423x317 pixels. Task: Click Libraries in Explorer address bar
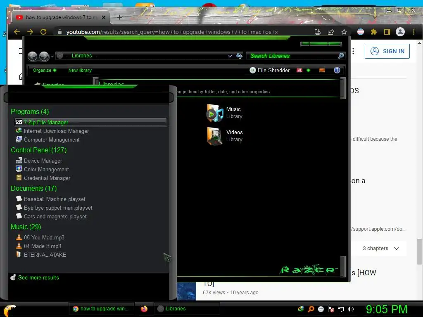click(x=82, y=56)
